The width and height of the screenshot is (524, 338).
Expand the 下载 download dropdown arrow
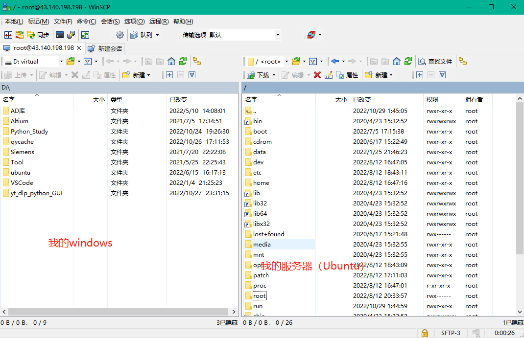pos(274,75)
